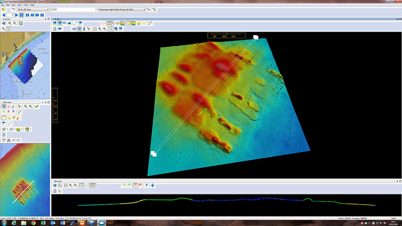Screen dimensions: 402x226
Task: Open the Slice menu
Action: pos(18,5)
